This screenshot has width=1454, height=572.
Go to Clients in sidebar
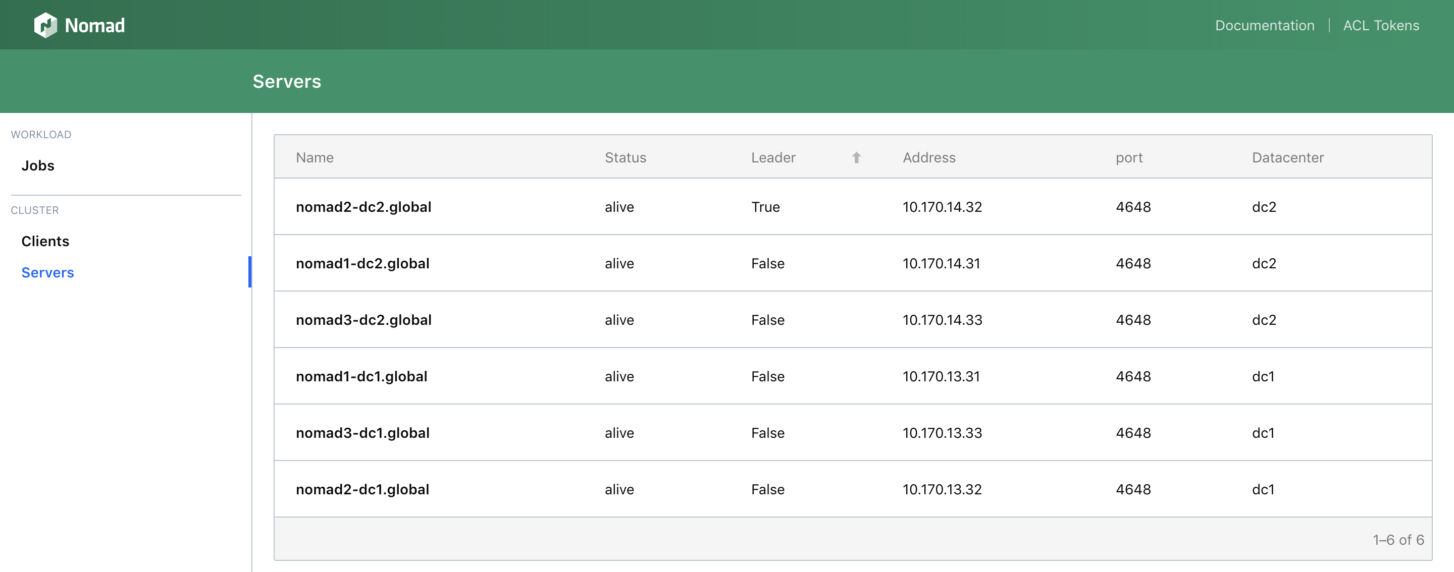[45, 241]
